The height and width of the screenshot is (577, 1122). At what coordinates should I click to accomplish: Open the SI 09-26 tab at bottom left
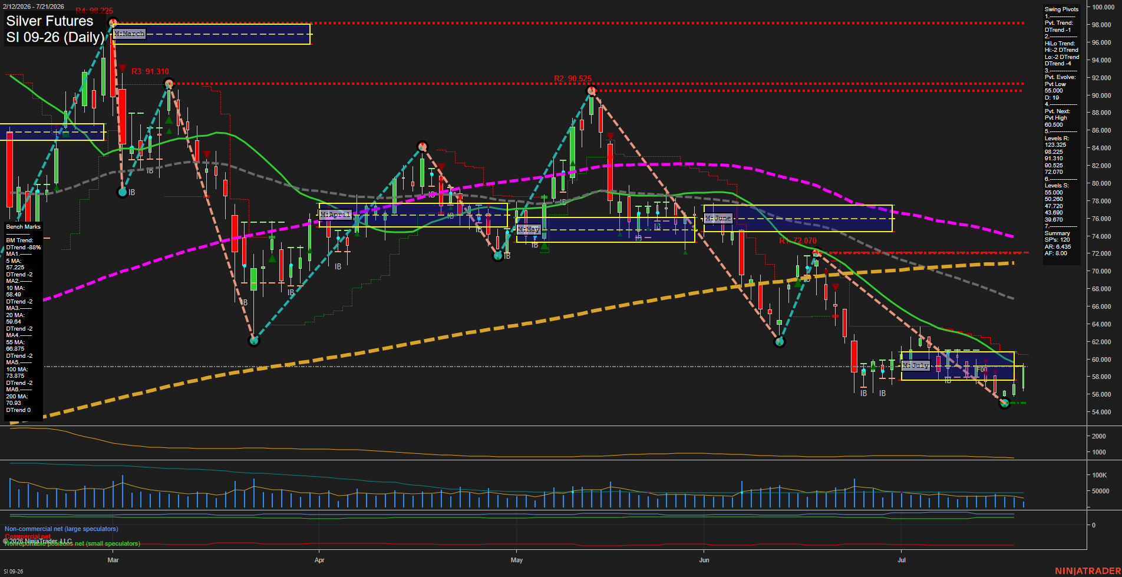coord(14,571)
